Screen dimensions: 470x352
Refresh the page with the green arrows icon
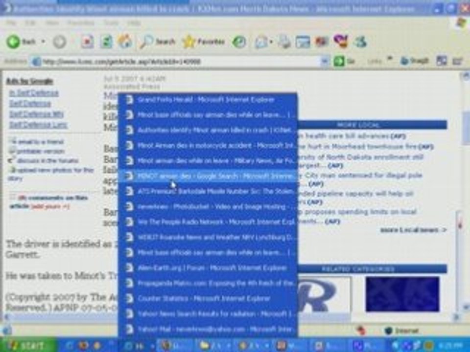pos(106,42)
